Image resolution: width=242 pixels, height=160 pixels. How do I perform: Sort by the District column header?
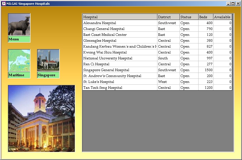click(168, 17)
